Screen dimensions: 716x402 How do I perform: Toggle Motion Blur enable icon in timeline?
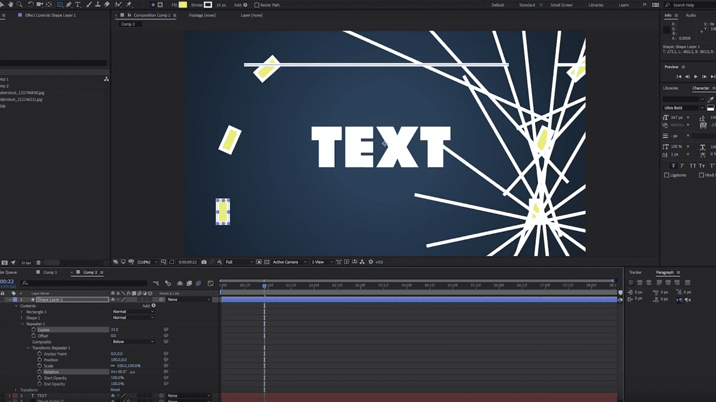[x=198, y=283]
